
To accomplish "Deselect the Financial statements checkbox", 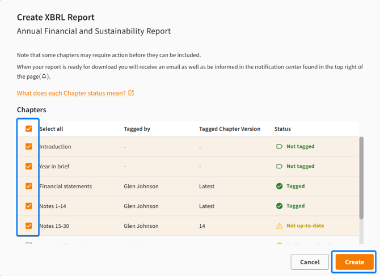I will tap(29, 186).
